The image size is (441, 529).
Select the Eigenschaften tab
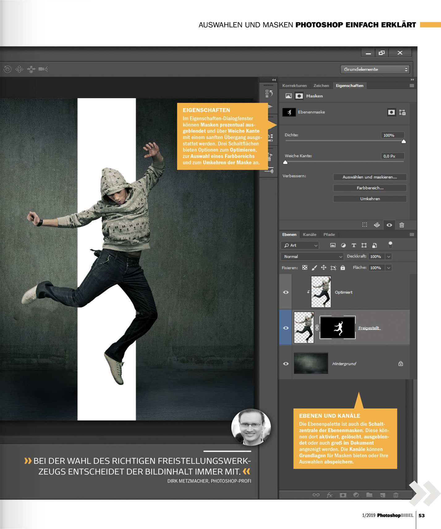point(350,86)
